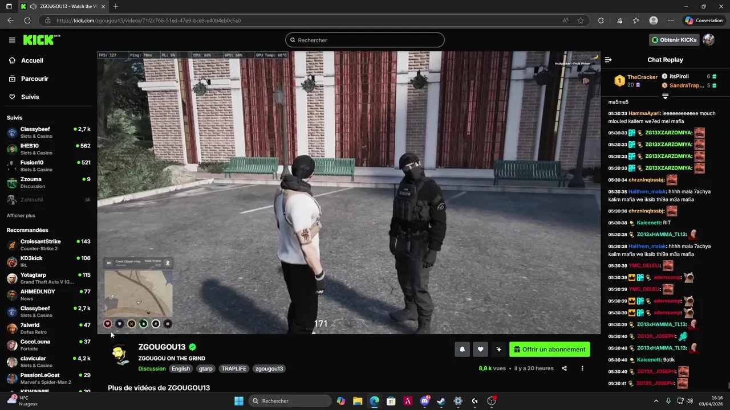The height and width of the screenshot is (410, 730).
Task: Open Steam from taskbar
Action: [x=441, y=401]
